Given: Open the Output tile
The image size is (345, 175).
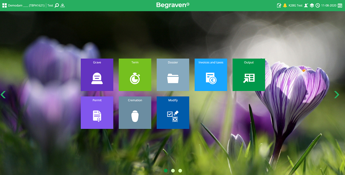Looking at the screenshot, I should coord(249,75).
